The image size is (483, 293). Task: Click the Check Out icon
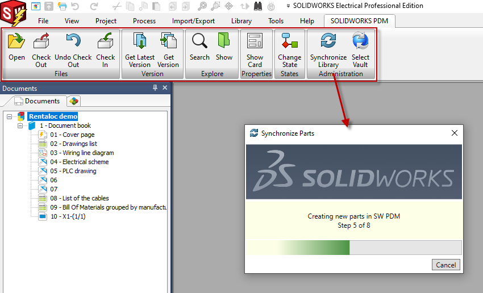(x=41, y=41)
